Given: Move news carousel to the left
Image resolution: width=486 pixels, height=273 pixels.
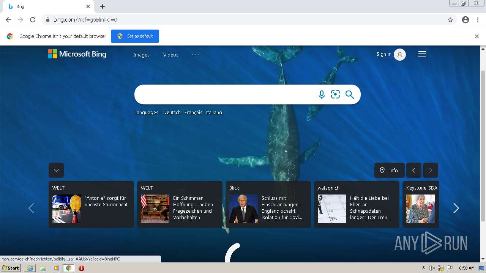Looking at the screenshot, I should (x=31, y=208).
